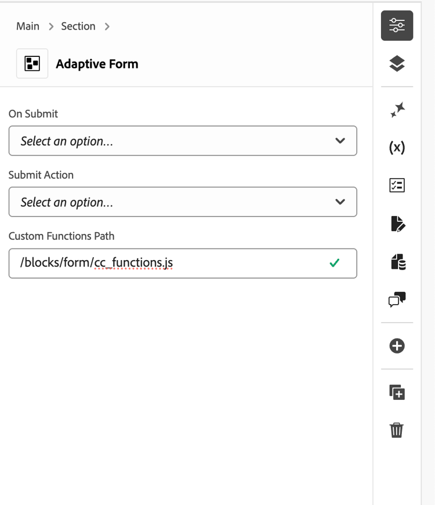Click the Custom Functions Path field

point(168,263)
